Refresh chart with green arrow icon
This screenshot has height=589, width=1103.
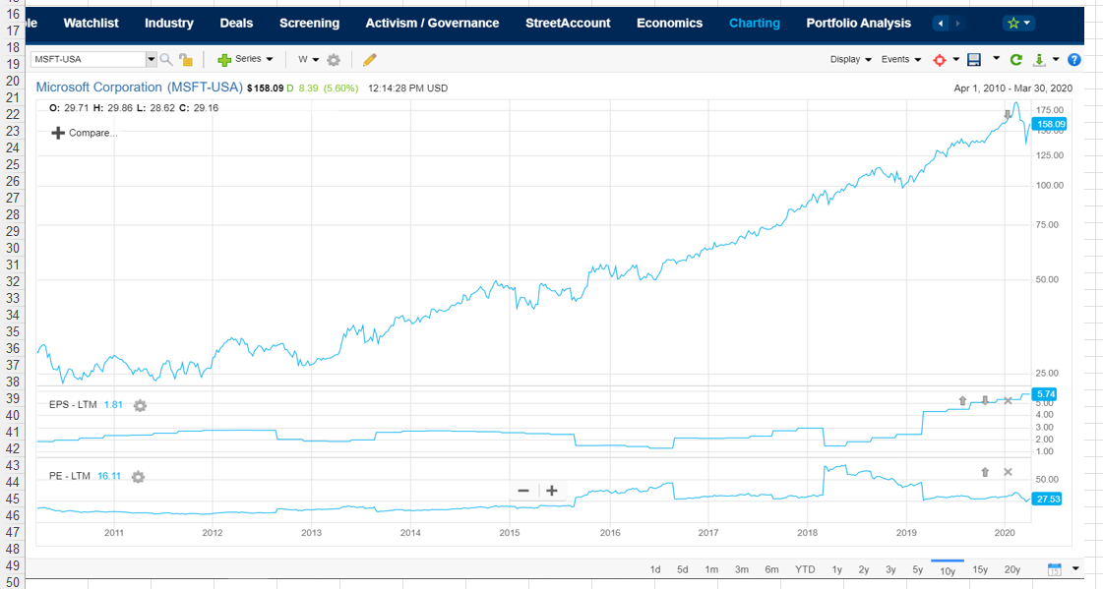pos(1015,60)
